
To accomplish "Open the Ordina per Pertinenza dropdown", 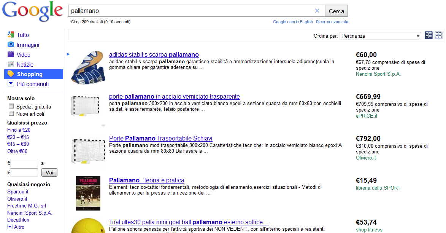I will 380,36.
